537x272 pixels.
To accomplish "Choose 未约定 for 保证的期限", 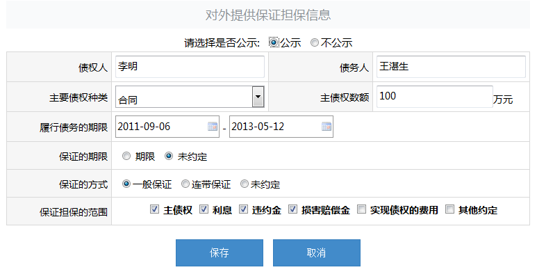I will click(169, 156).
